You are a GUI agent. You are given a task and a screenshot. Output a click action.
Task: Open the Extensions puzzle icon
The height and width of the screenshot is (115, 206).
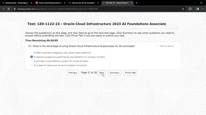190,9
